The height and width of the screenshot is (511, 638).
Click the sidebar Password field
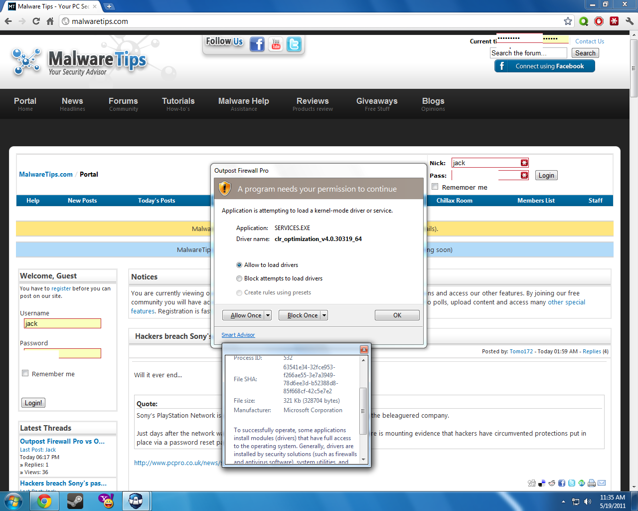pos(62,353)
